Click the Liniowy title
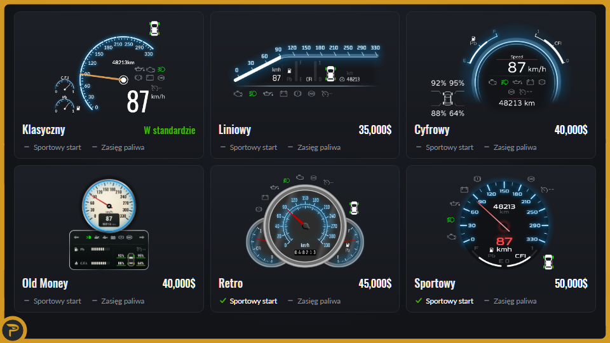610x343 pixels. pos(234,130)
